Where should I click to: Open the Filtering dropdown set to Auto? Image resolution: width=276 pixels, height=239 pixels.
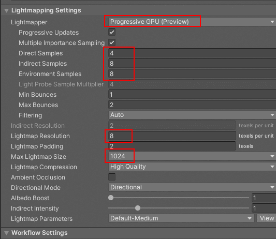click(192, 115)
